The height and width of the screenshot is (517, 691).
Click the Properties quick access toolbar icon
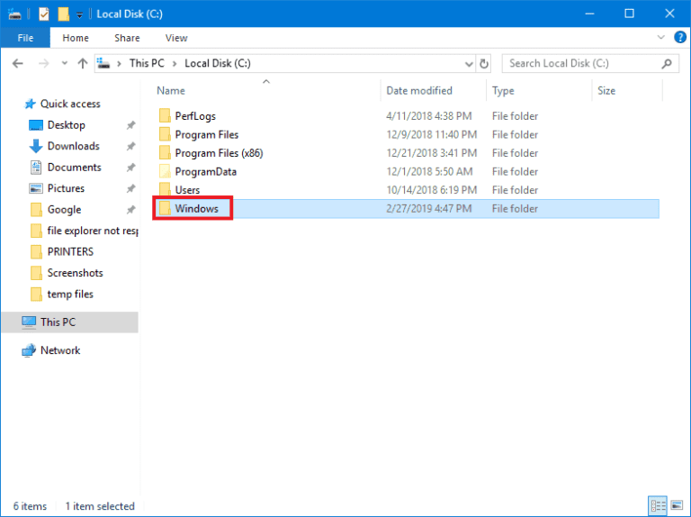point(43,14)
